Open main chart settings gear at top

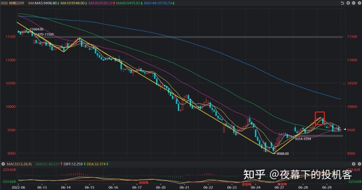click(359, 3)
